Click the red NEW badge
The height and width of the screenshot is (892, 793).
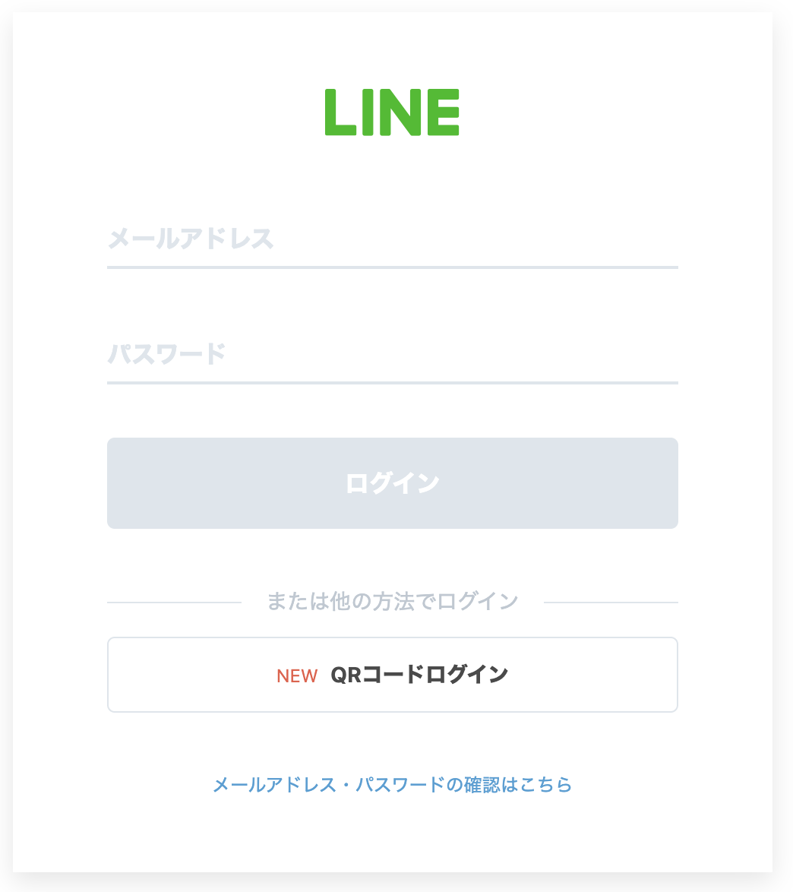pos(297,675)
